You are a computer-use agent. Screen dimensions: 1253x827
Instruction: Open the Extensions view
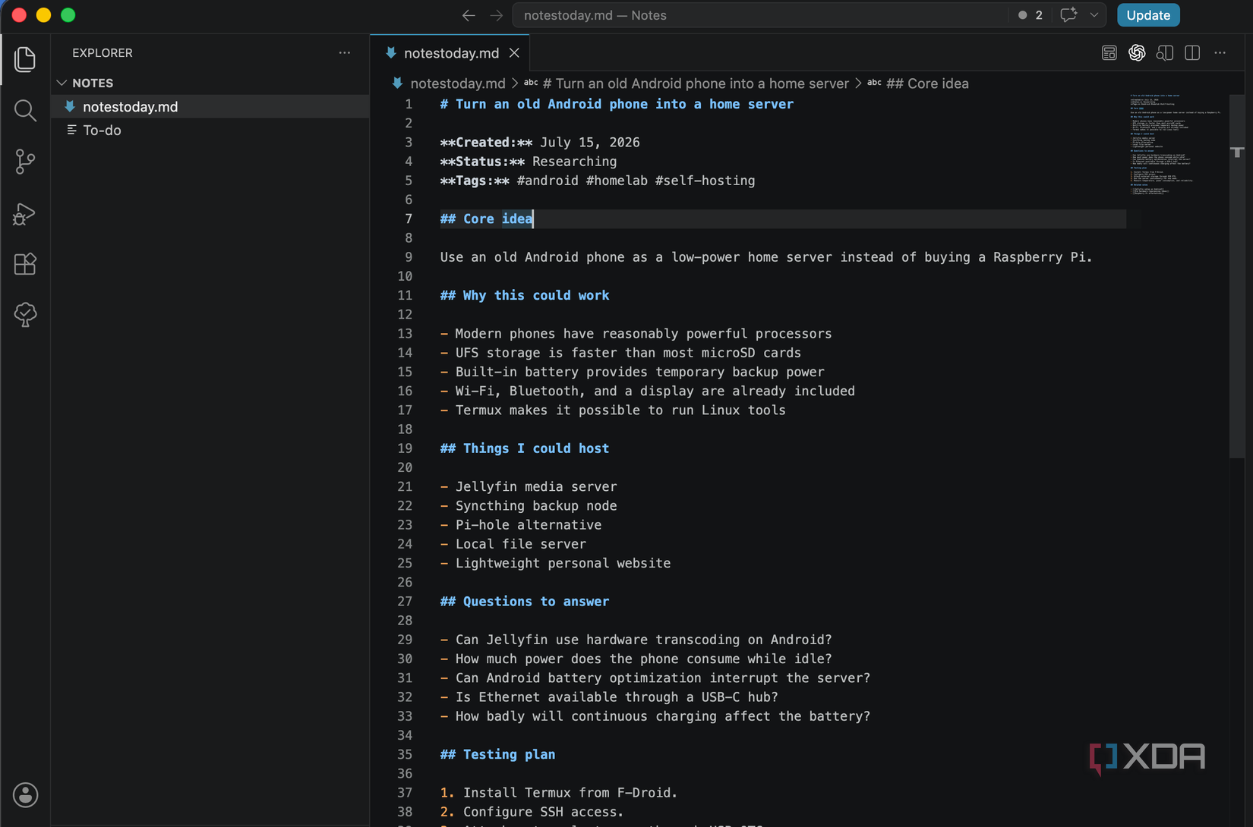(25, 264)
